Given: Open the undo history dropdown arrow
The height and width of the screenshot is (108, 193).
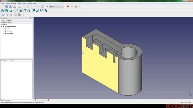Looking at the screenshot, I should coord(34,6).
